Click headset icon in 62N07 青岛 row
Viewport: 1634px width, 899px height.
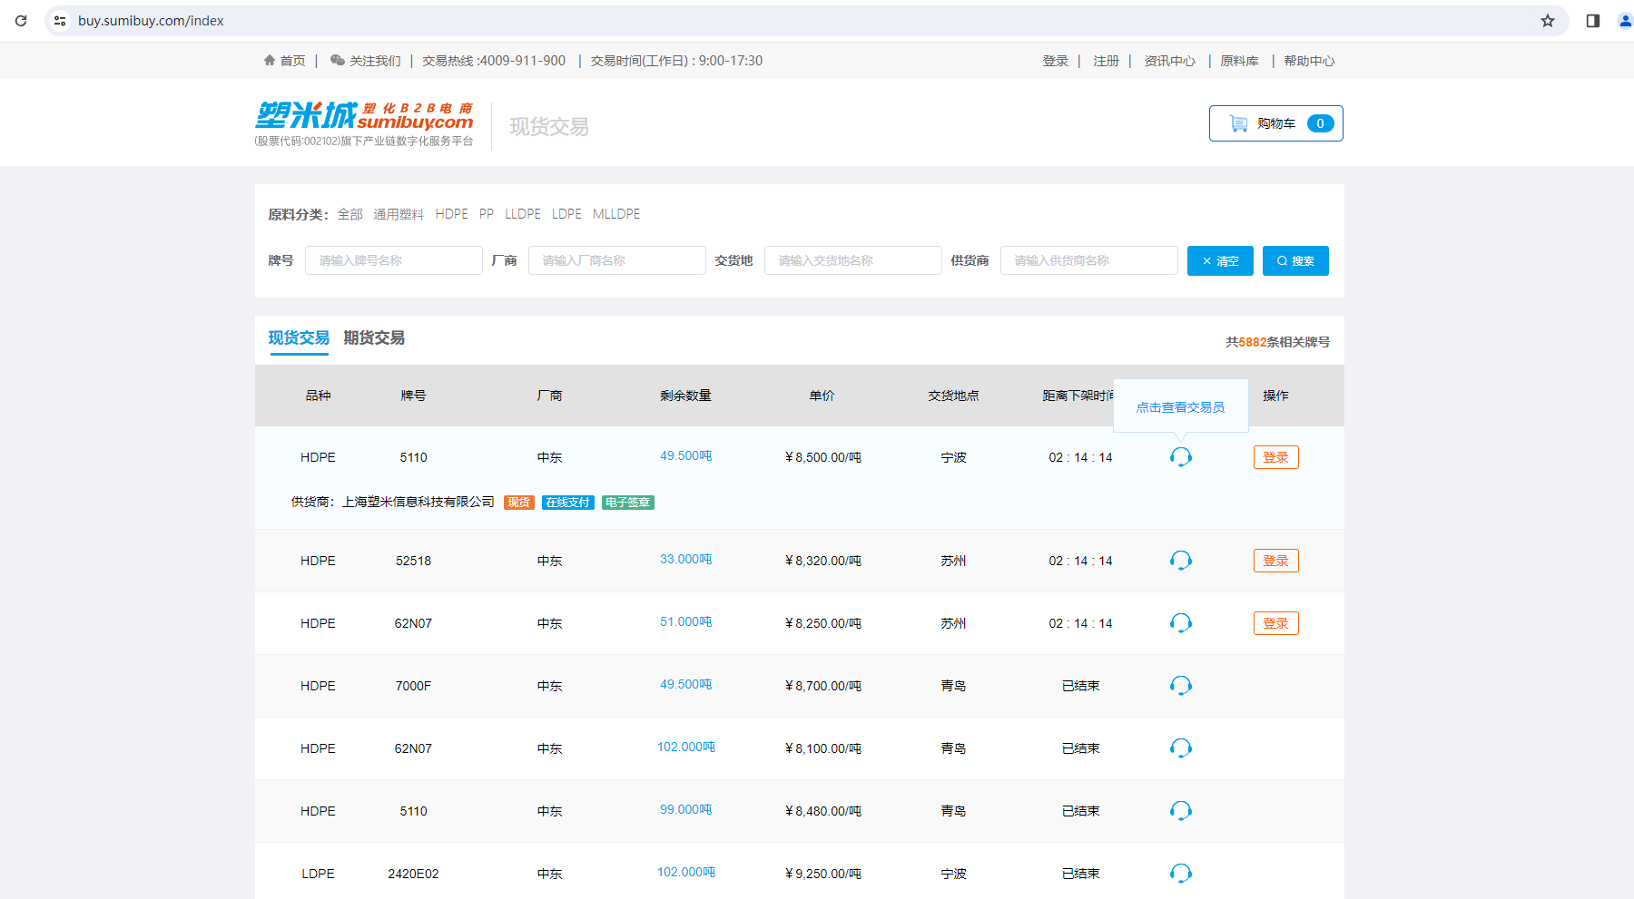(1180, 748)
